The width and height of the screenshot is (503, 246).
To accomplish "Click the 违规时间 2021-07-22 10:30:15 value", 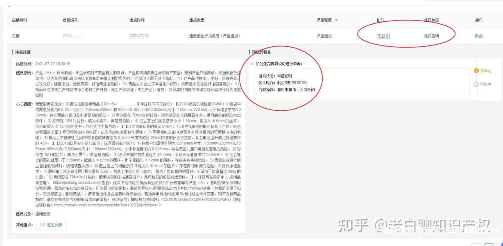I will [52, 64].
